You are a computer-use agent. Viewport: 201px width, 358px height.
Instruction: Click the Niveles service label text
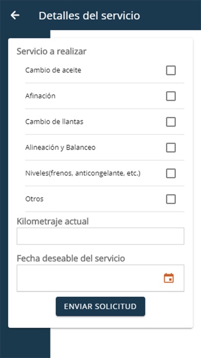click(x=83, y=173)
